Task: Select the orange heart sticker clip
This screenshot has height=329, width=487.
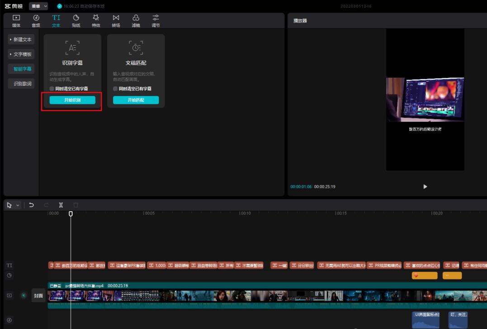Action: (x=425, y=275)
